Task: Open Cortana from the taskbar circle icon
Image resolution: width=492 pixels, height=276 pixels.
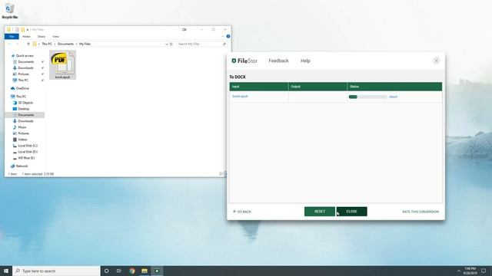Action: [107, 271]
